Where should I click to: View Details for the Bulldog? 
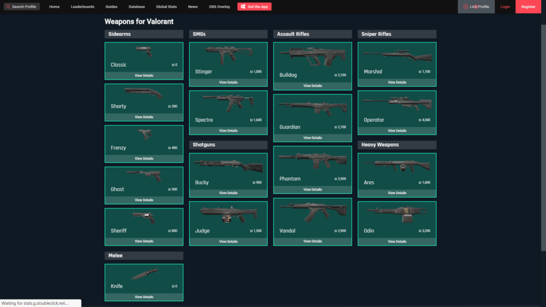[x=312, y=86]
